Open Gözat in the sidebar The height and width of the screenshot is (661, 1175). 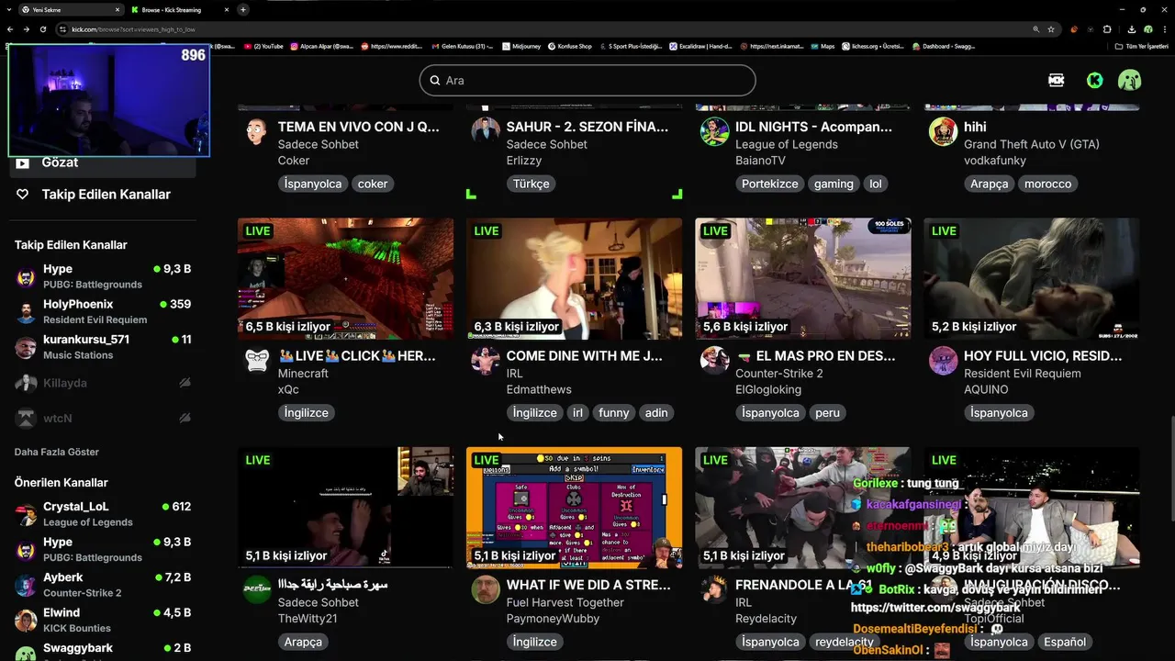[103, 163]
